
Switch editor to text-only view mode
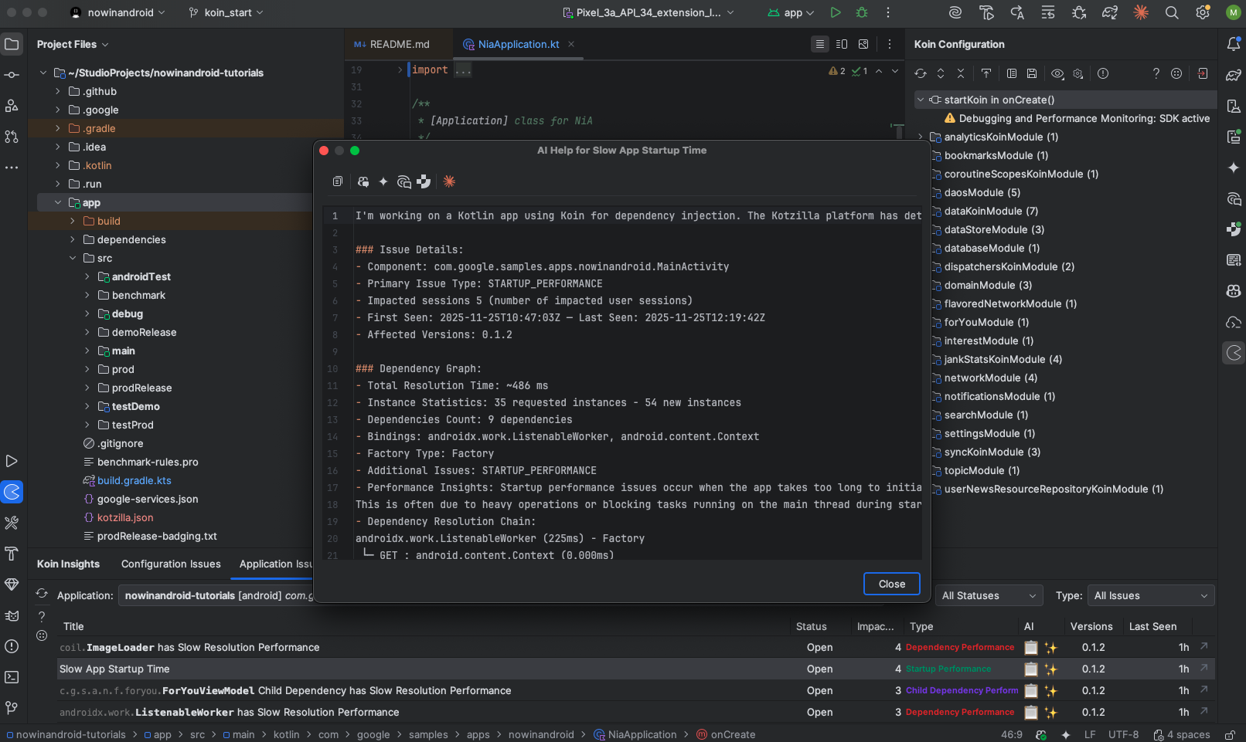click(820, 44)
